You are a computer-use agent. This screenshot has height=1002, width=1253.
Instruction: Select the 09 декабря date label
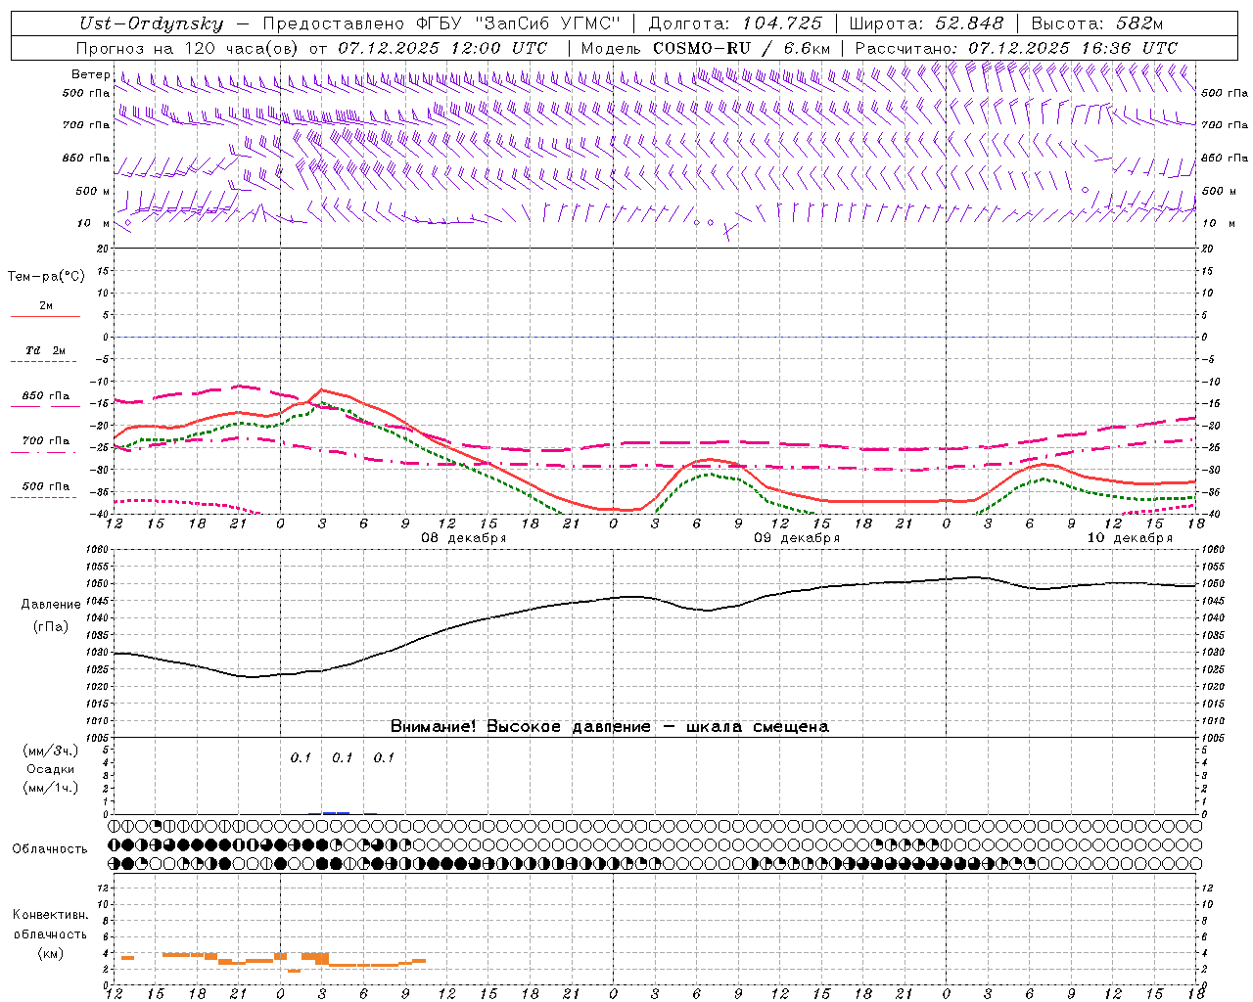point(796,538)
